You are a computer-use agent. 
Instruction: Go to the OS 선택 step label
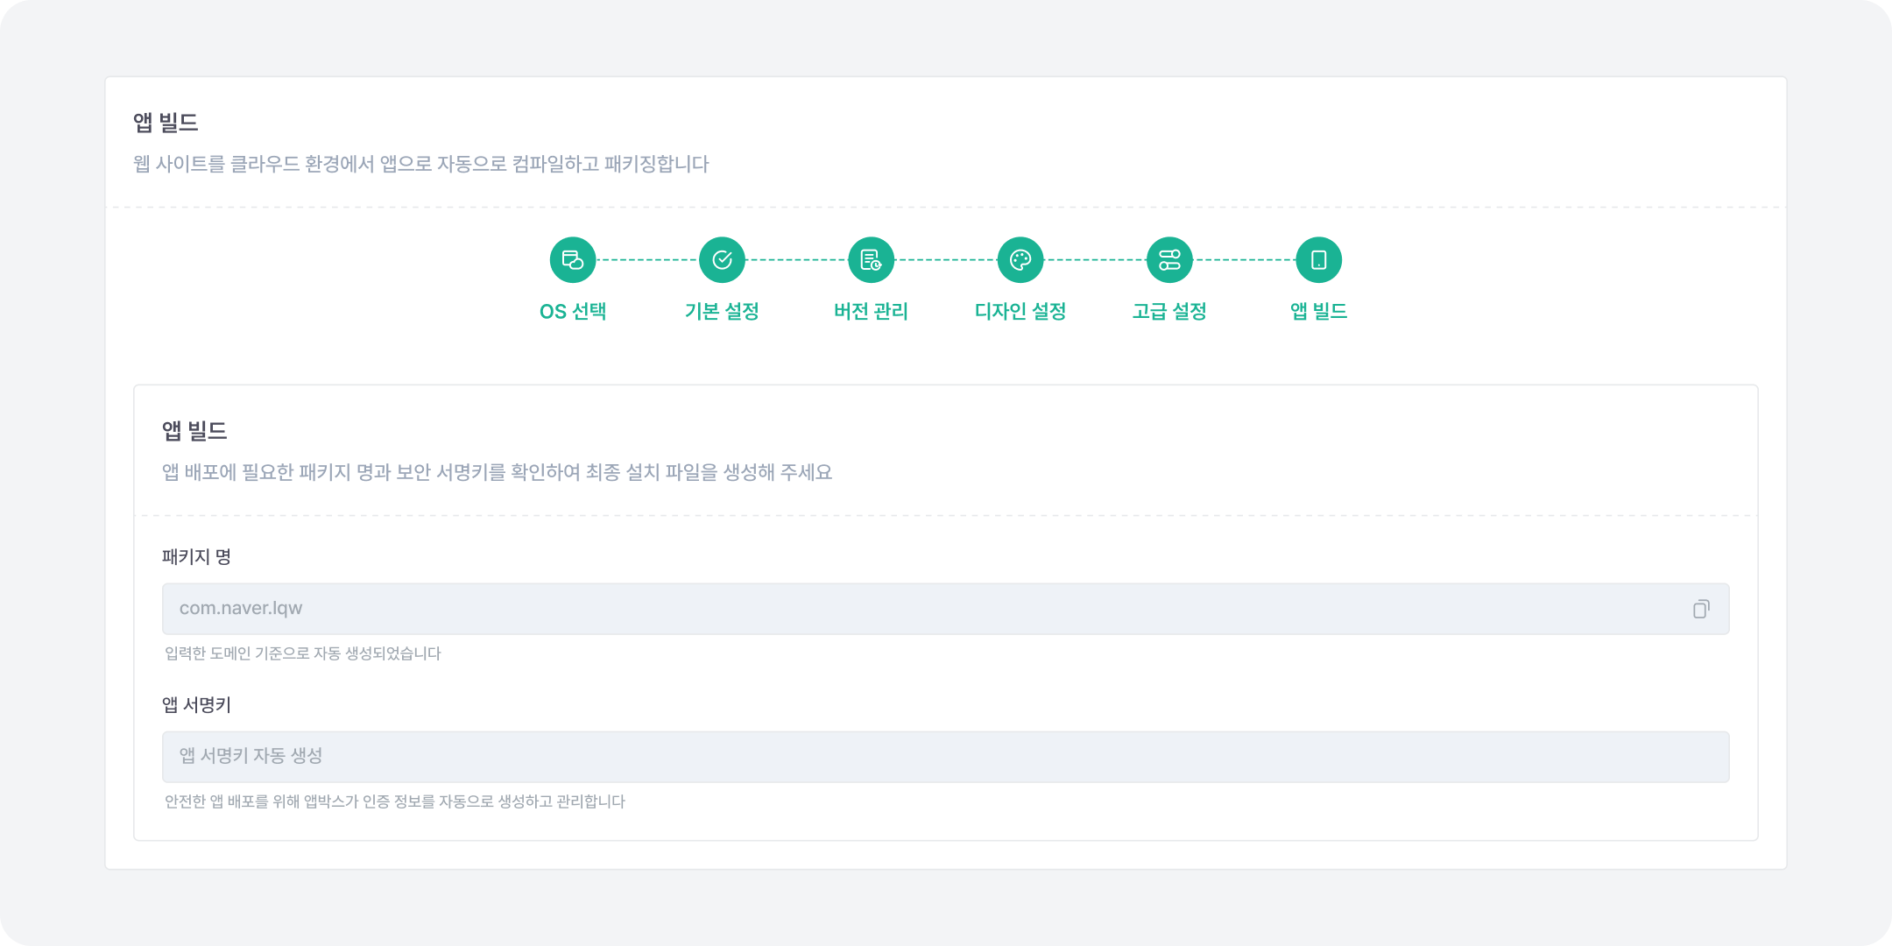click(x=573, y=312)
